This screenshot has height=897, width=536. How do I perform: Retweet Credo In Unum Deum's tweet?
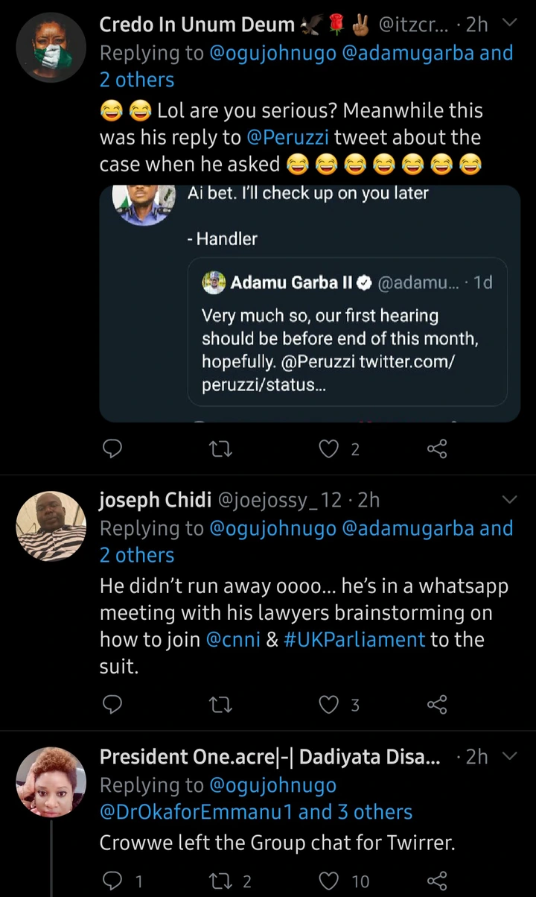coord(220,448)
